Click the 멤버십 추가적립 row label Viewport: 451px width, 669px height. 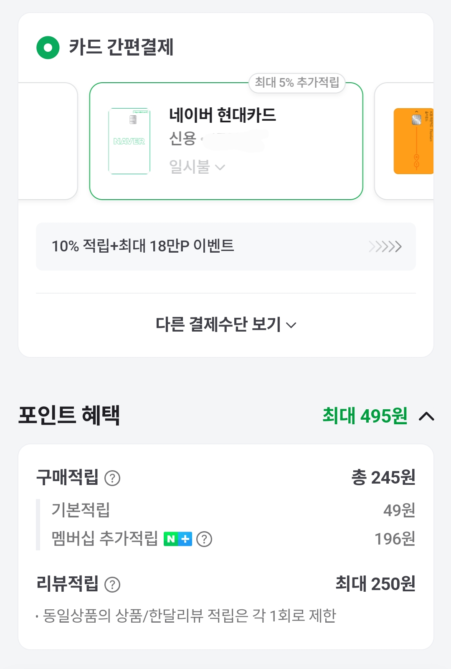point(104,539)
